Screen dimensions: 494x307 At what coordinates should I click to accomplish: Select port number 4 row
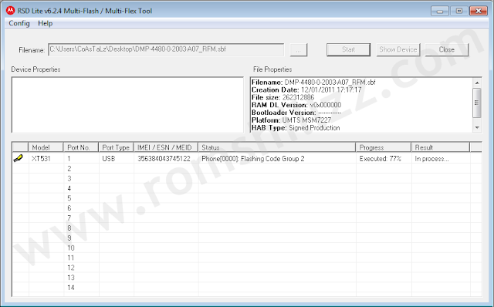[247, 188]
